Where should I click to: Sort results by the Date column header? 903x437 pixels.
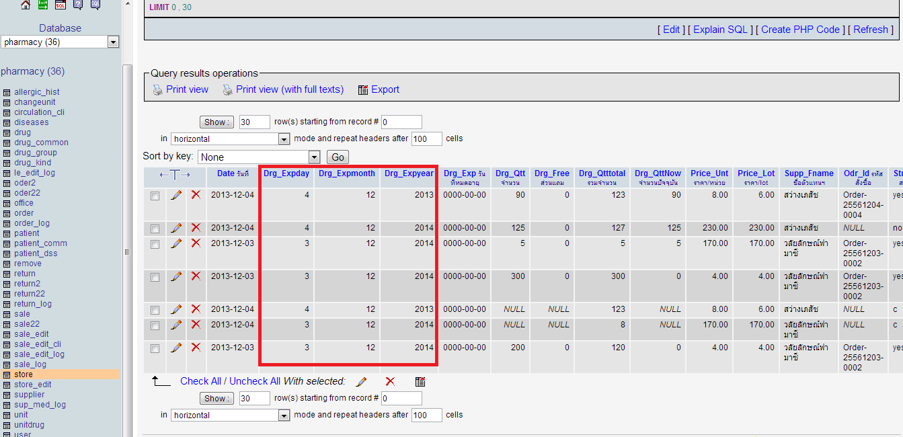[226, 173]
